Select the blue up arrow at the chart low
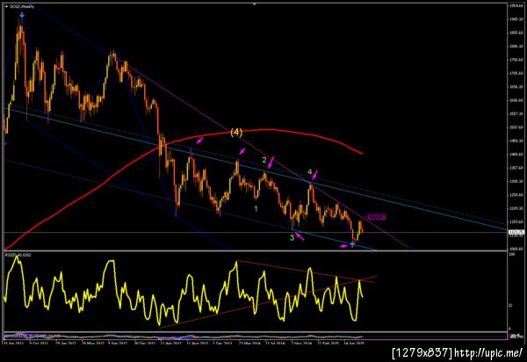 click(x=352, y=244)
